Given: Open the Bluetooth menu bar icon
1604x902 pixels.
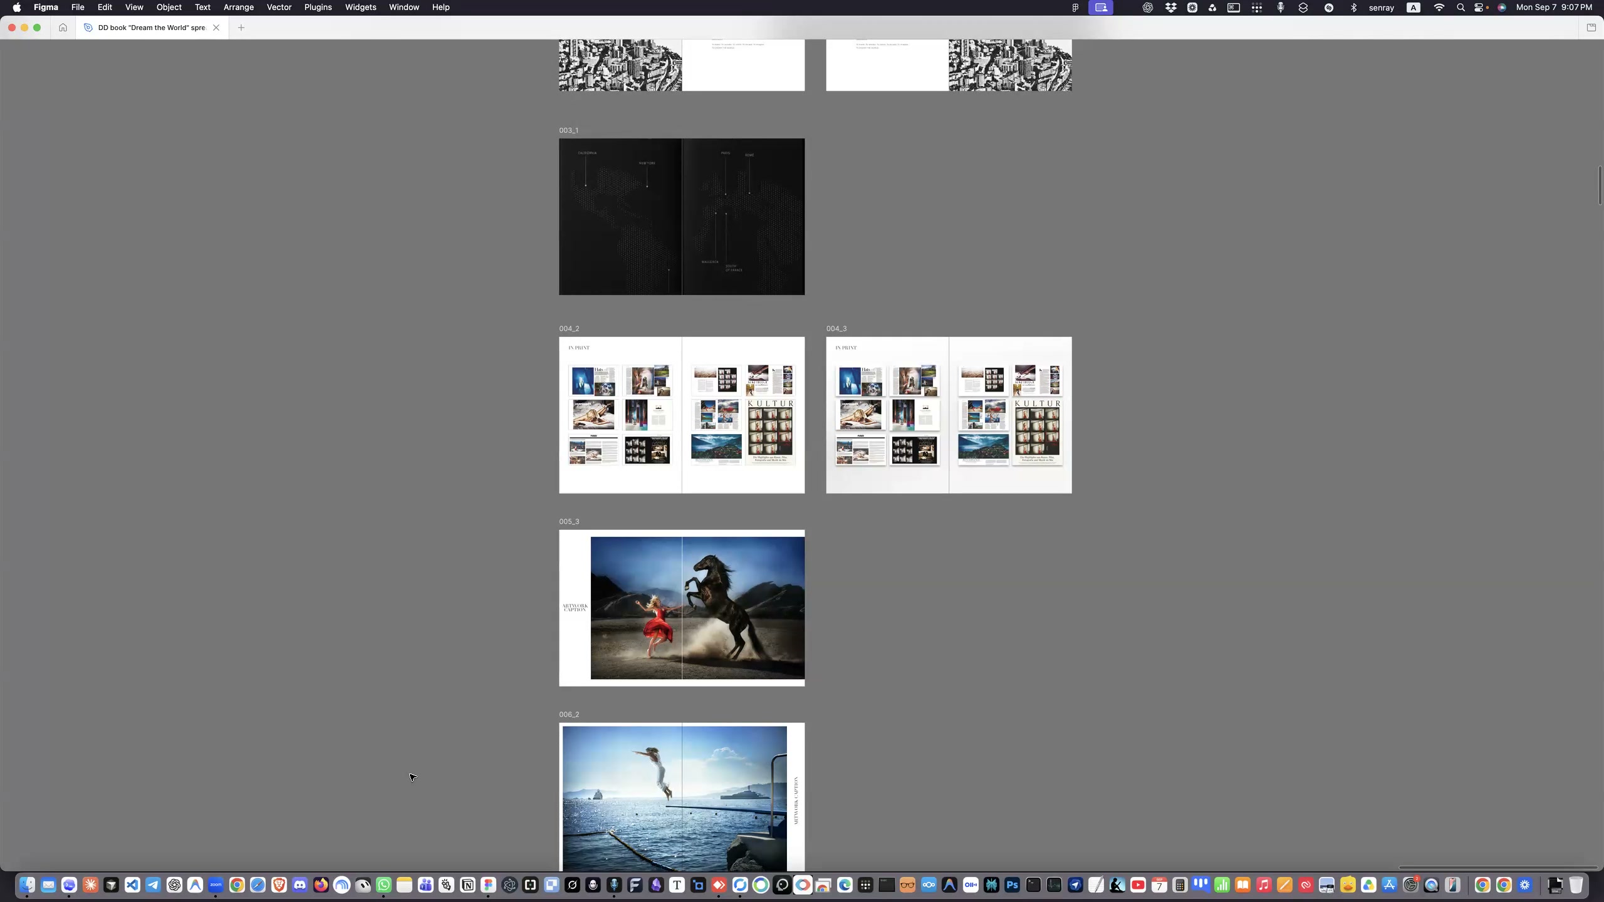Looking at the screenshot, I should coord(1353,8).
